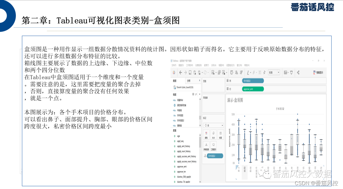Click the fix axes pin icon
The image size is (343, 189).
pos(264,72)
